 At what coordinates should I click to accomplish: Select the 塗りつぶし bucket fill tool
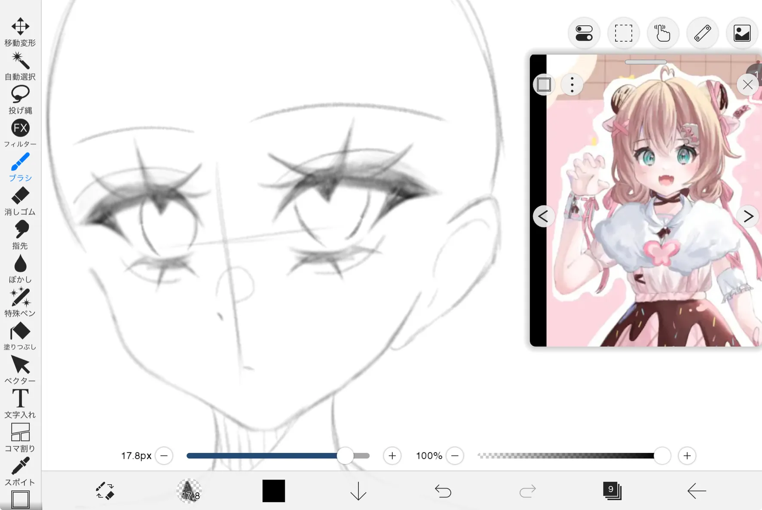(20, 336)
